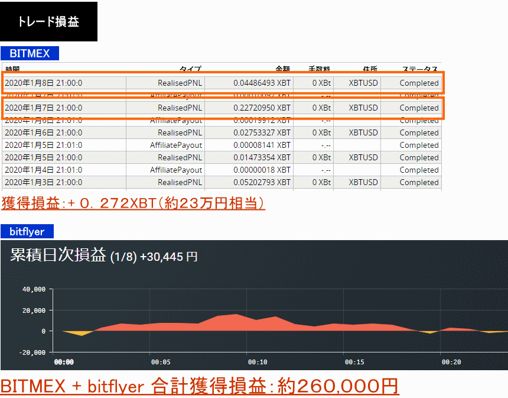Click AffiliatePayout in the 0.00008141 XBT row
Image resolution: width=508 pixels, height=398 pixels.
pyautogui.click(x=176, y=145)
